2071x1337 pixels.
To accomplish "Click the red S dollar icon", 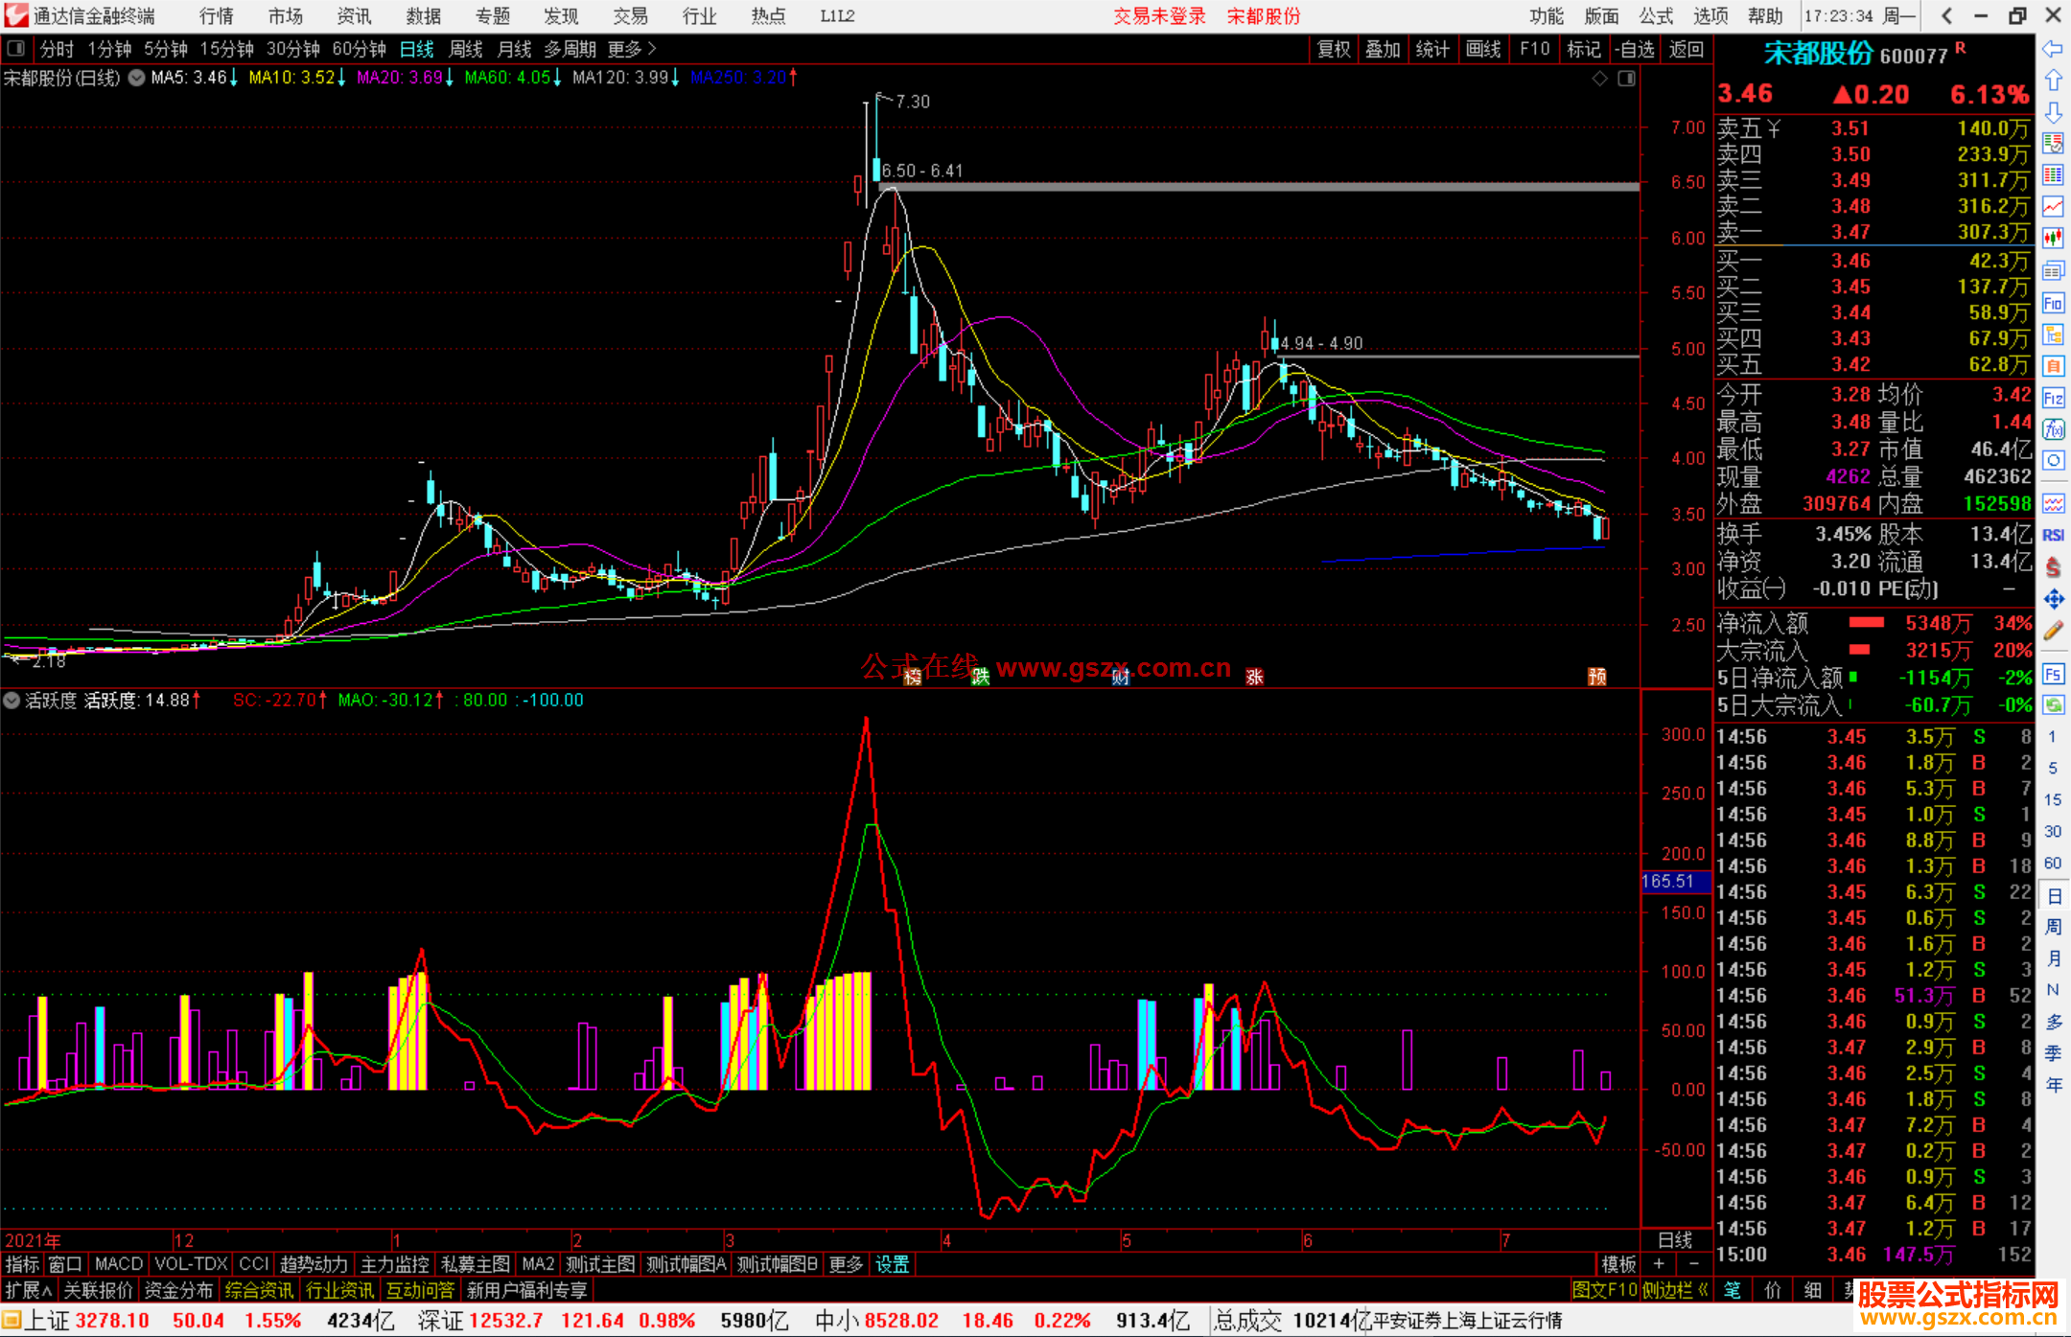I will 2053,567.
